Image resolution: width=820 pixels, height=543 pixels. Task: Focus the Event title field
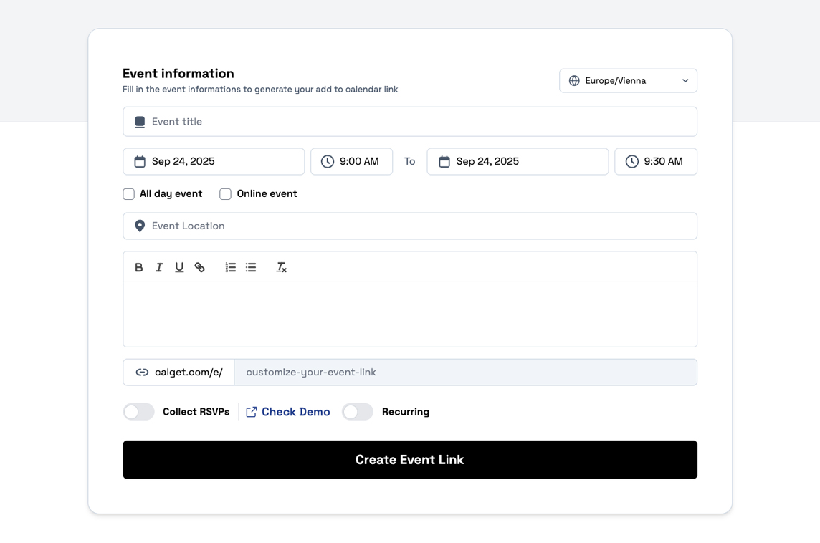point(416,122)
